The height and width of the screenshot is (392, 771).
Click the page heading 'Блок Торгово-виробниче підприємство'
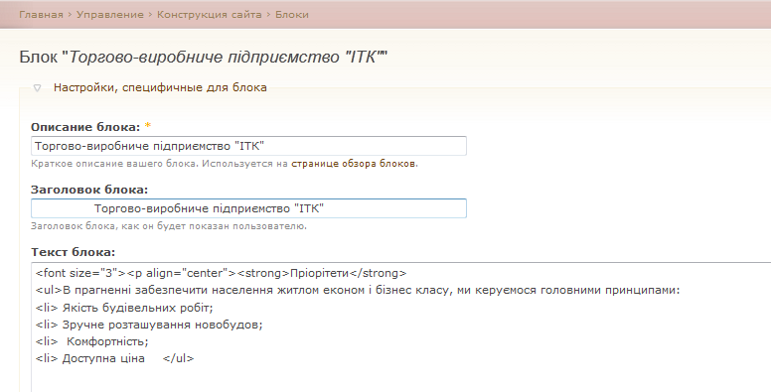pos(204,57)
